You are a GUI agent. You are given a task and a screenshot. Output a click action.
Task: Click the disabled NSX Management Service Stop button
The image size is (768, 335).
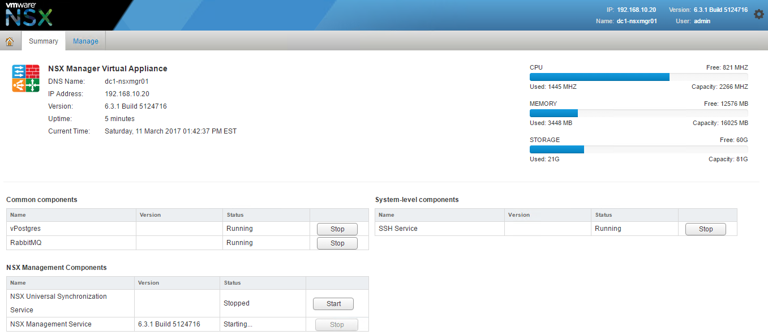click(337, 325)
